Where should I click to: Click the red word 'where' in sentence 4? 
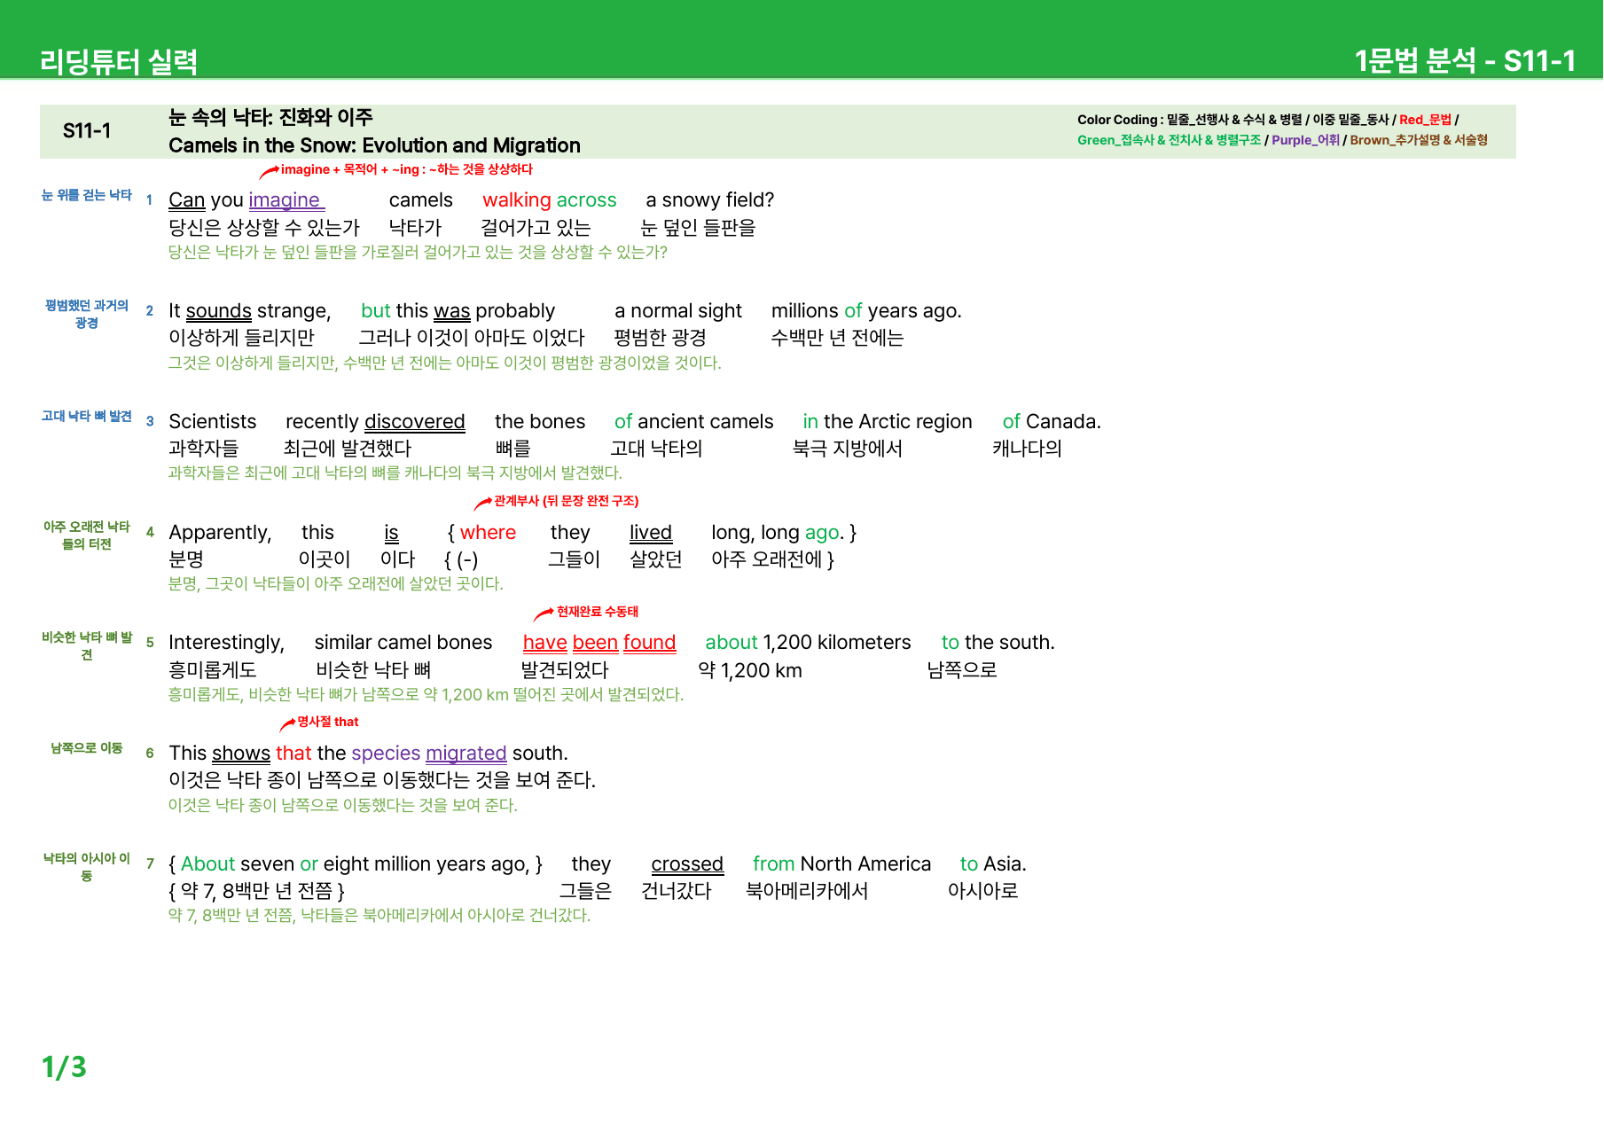[x=489, y=533]
